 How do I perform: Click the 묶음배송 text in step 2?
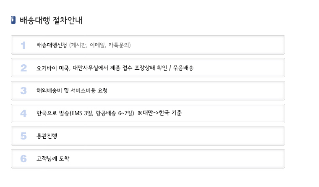[x=183, y=68]
